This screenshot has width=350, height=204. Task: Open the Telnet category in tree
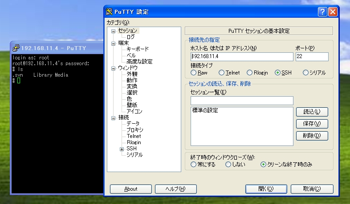click(x=134, y=136)
